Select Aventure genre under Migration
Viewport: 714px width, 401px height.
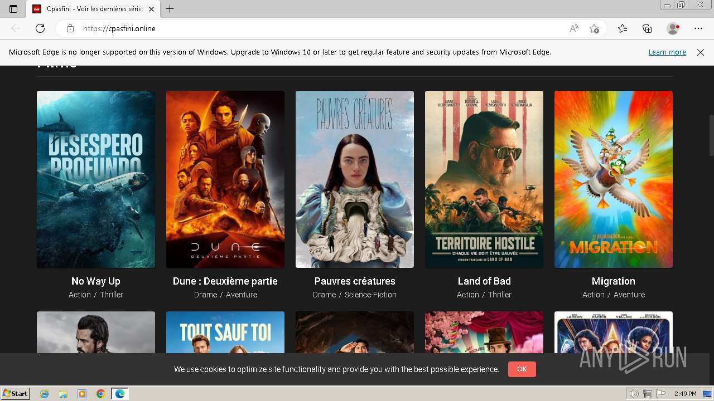(x=629, y=295)
